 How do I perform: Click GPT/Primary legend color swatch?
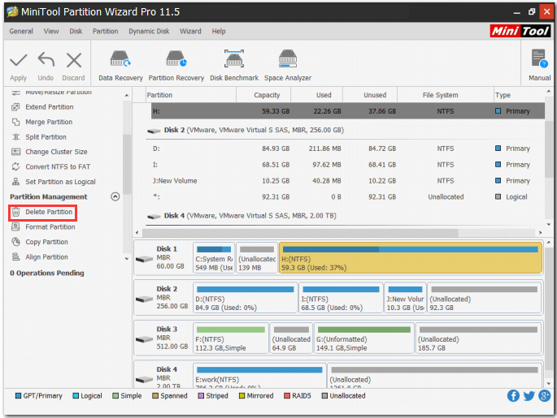tap(19, 395)
